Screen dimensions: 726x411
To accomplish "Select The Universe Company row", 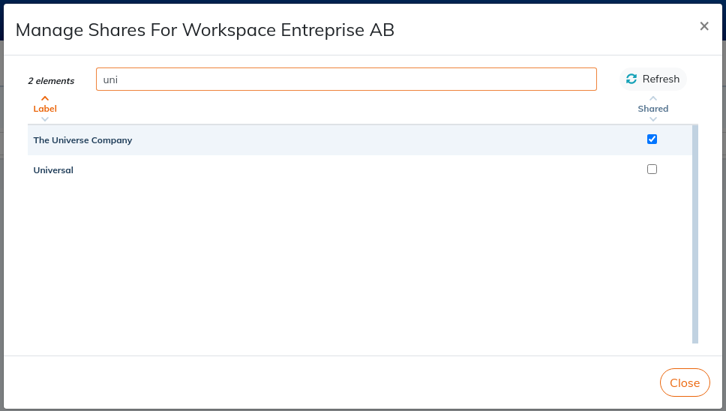I will pyautogui.click(x=360, y=139).
